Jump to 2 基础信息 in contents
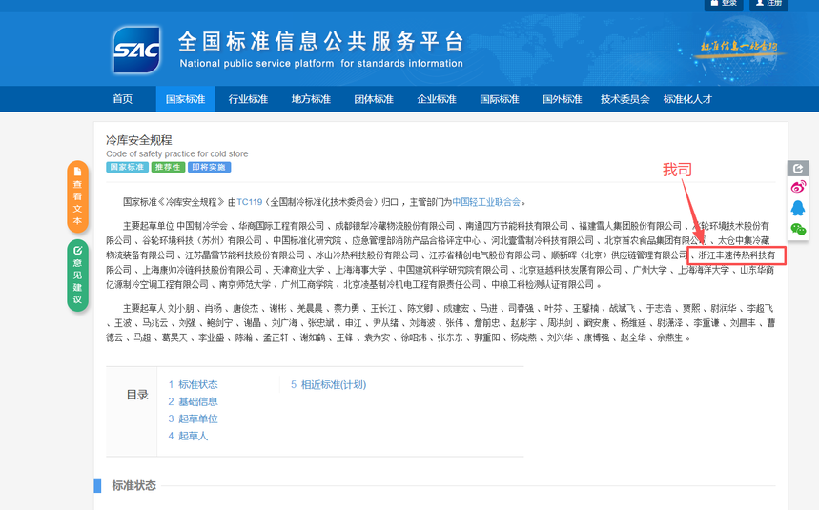The image size is (819, 510). pos(193,401)
